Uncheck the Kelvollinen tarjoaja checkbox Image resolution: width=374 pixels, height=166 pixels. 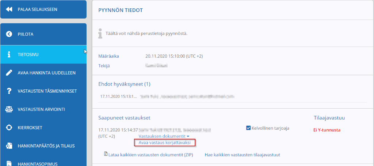point(248,128)
